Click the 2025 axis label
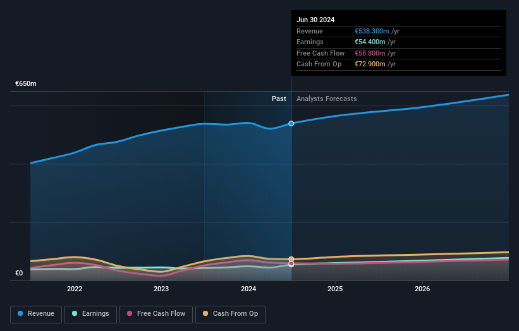This screenshot has width=519, height=331. (335, 289)
